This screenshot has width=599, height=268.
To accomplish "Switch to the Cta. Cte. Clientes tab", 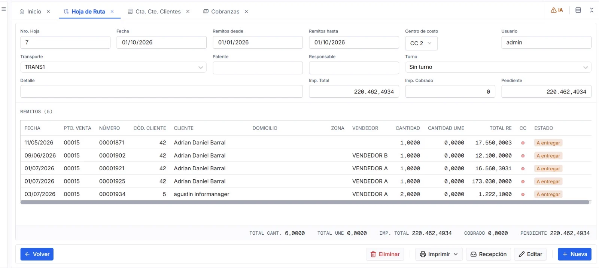I will [154, 12].
